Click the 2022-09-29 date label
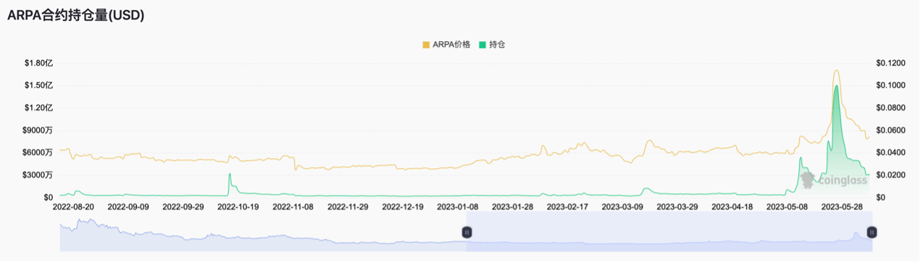The width and height of the screenshot is (923, 263). coord(183,206)
